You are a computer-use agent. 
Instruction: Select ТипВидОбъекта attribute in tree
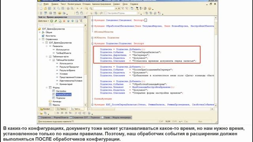(64, 53)
